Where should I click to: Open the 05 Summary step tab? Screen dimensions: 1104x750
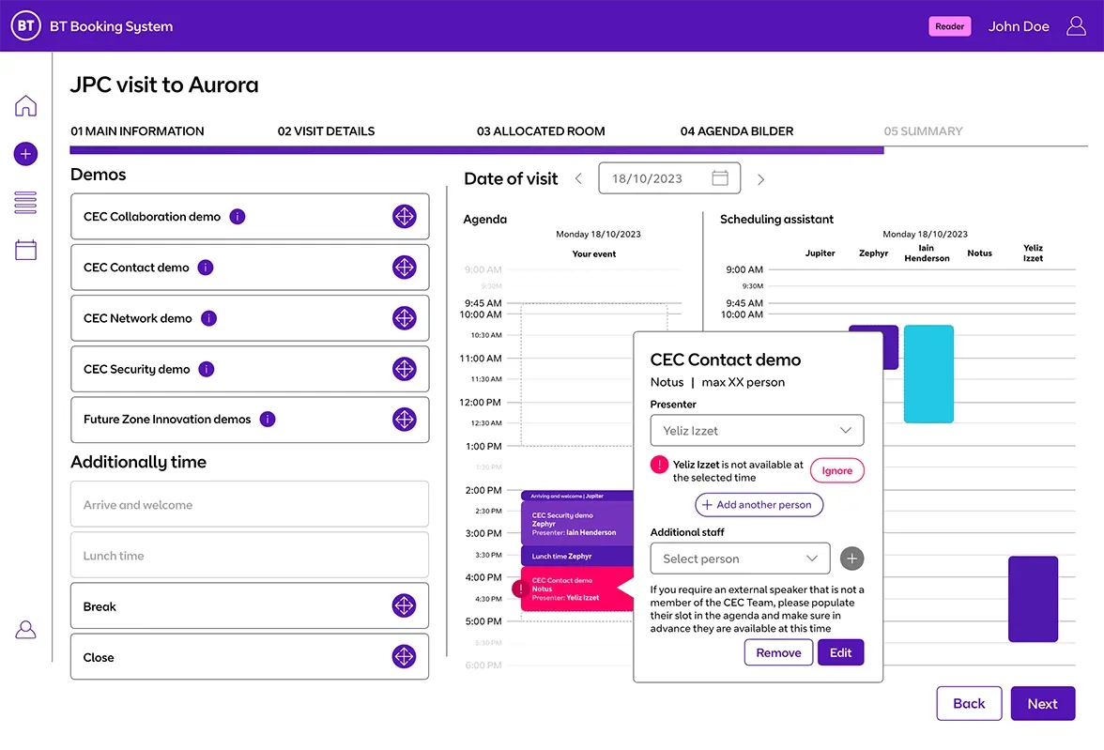pos(923,131)
